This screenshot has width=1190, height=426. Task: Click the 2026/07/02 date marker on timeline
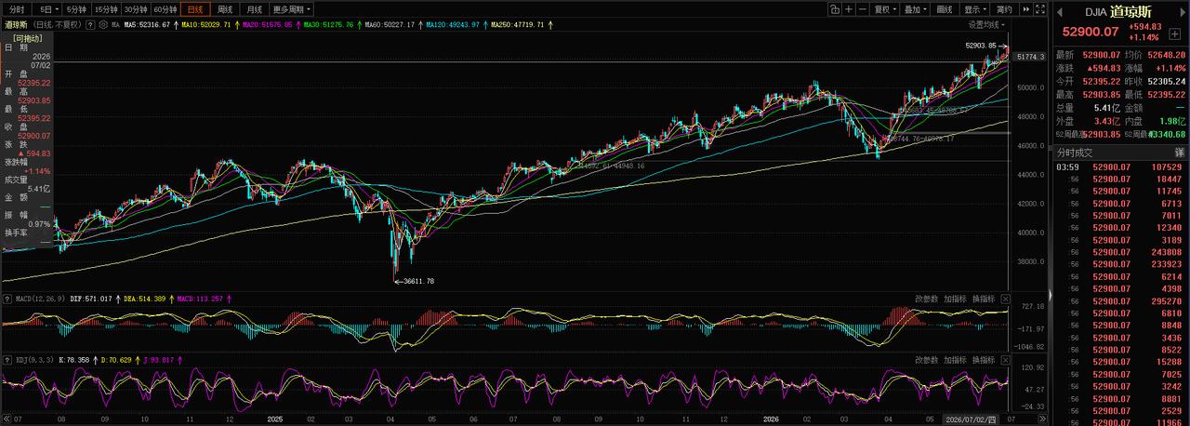tap(971, 419)
